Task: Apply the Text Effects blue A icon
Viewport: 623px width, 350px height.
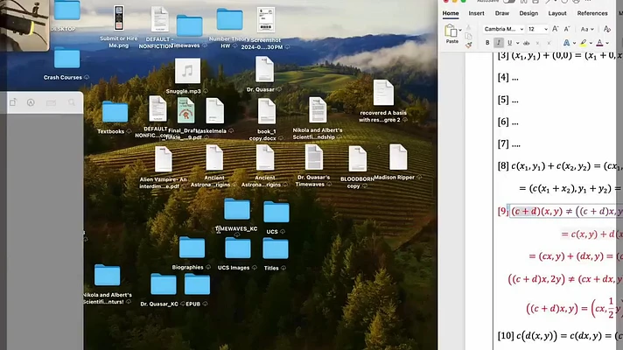Action: [x=567, y=43]
